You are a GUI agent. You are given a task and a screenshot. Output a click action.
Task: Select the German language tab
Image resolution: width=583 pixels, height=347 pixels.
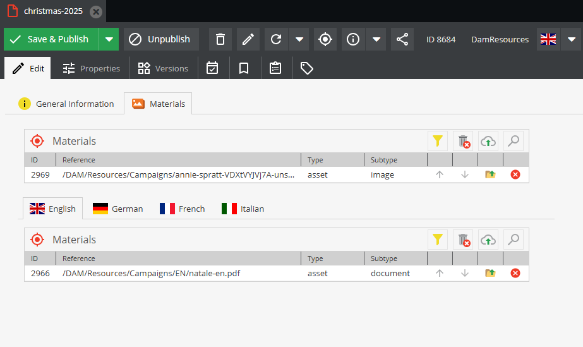click(x=118, y=209)
